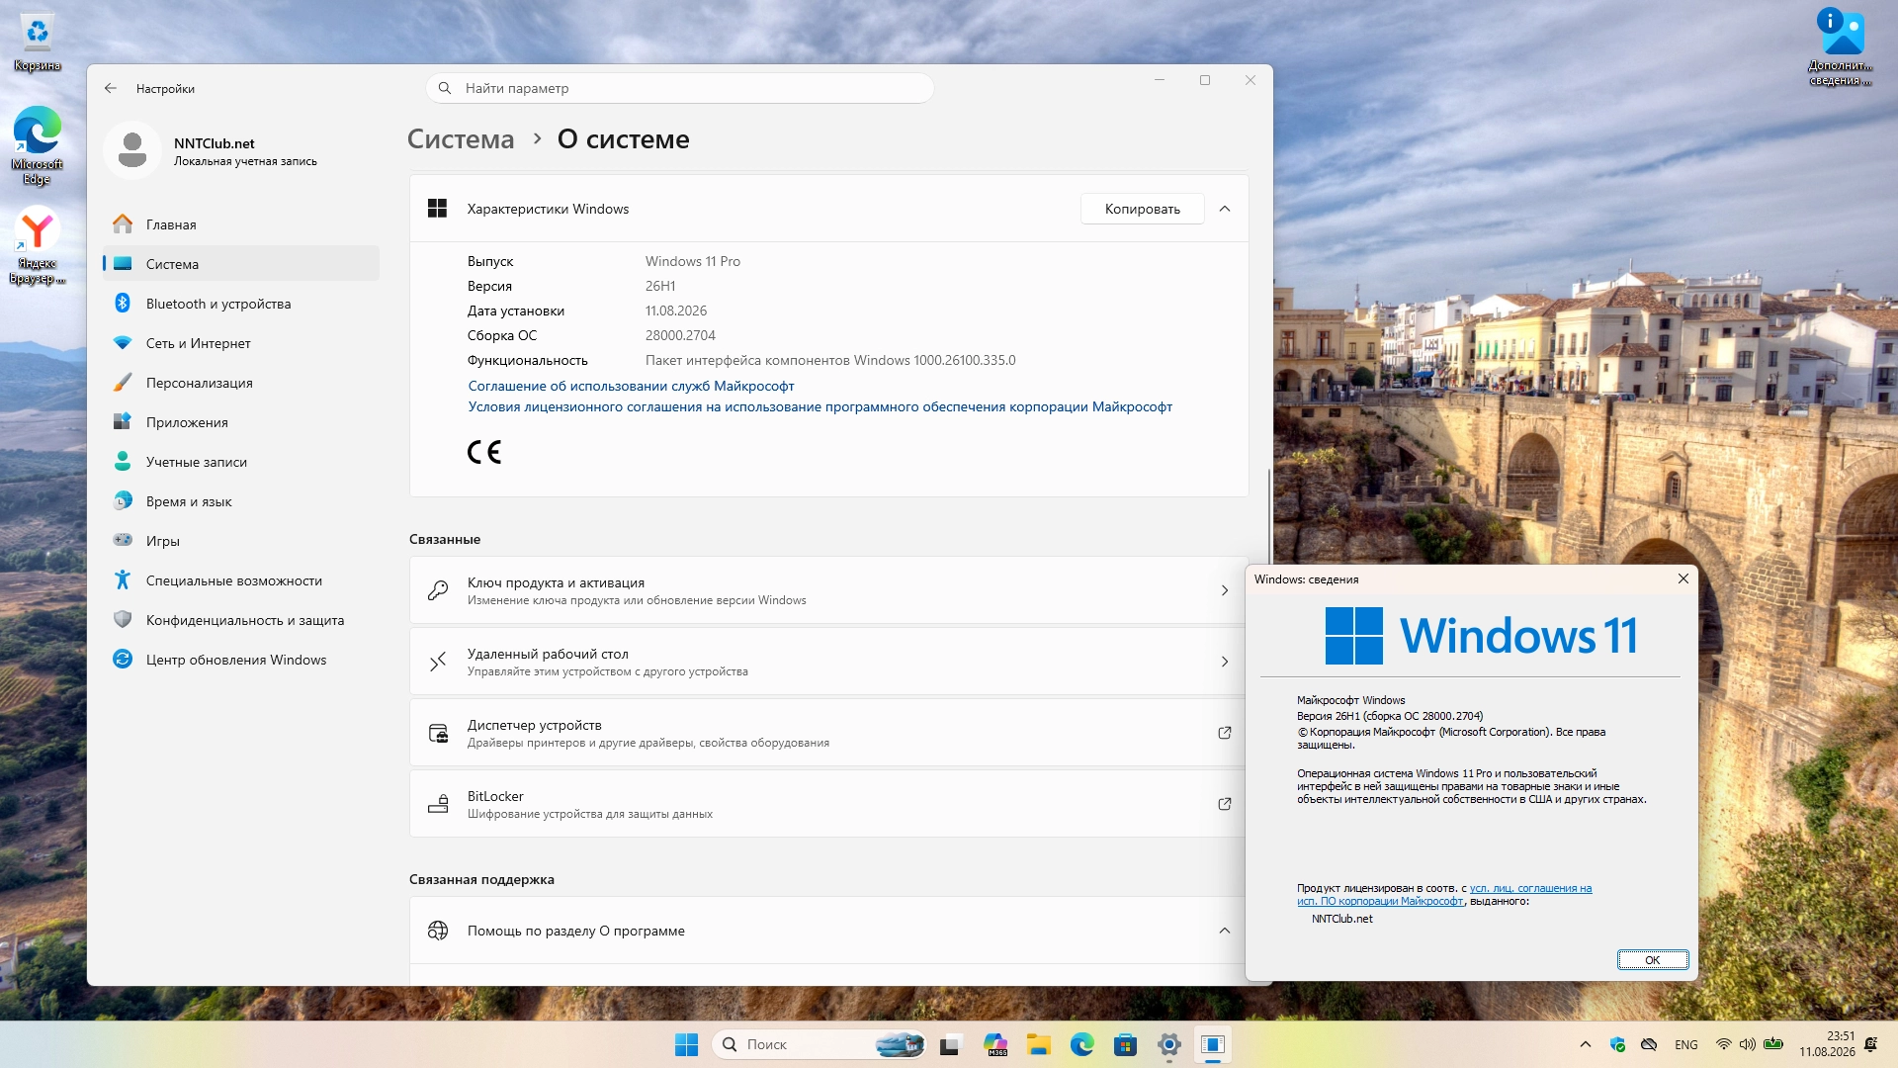Click Settings gear icon on taskbar
Viewport: 1898px width, 1068px height.
click(x=1169, y=1044)
